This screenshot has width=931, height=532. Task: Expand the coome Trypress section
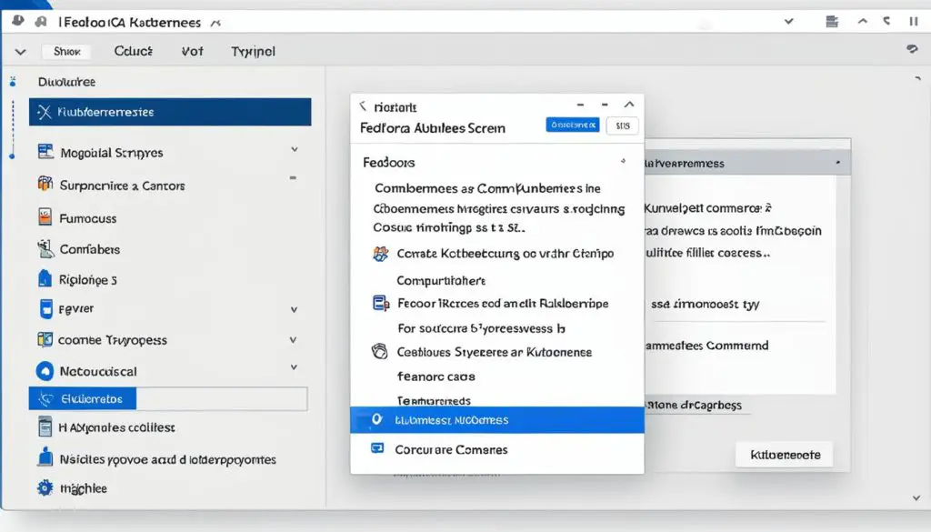click(x=295, y=339)
